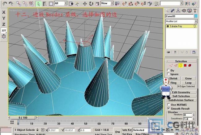201x135 pixels.
Task: Enable the Ignore Backfacing checkbox
Action: (x=168, y=74)
